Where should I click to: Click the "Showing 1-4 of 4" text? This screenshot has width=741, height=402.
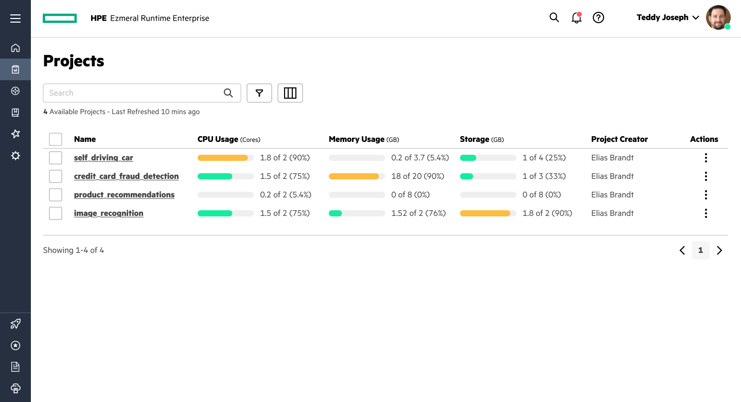[x=74, y=250]
